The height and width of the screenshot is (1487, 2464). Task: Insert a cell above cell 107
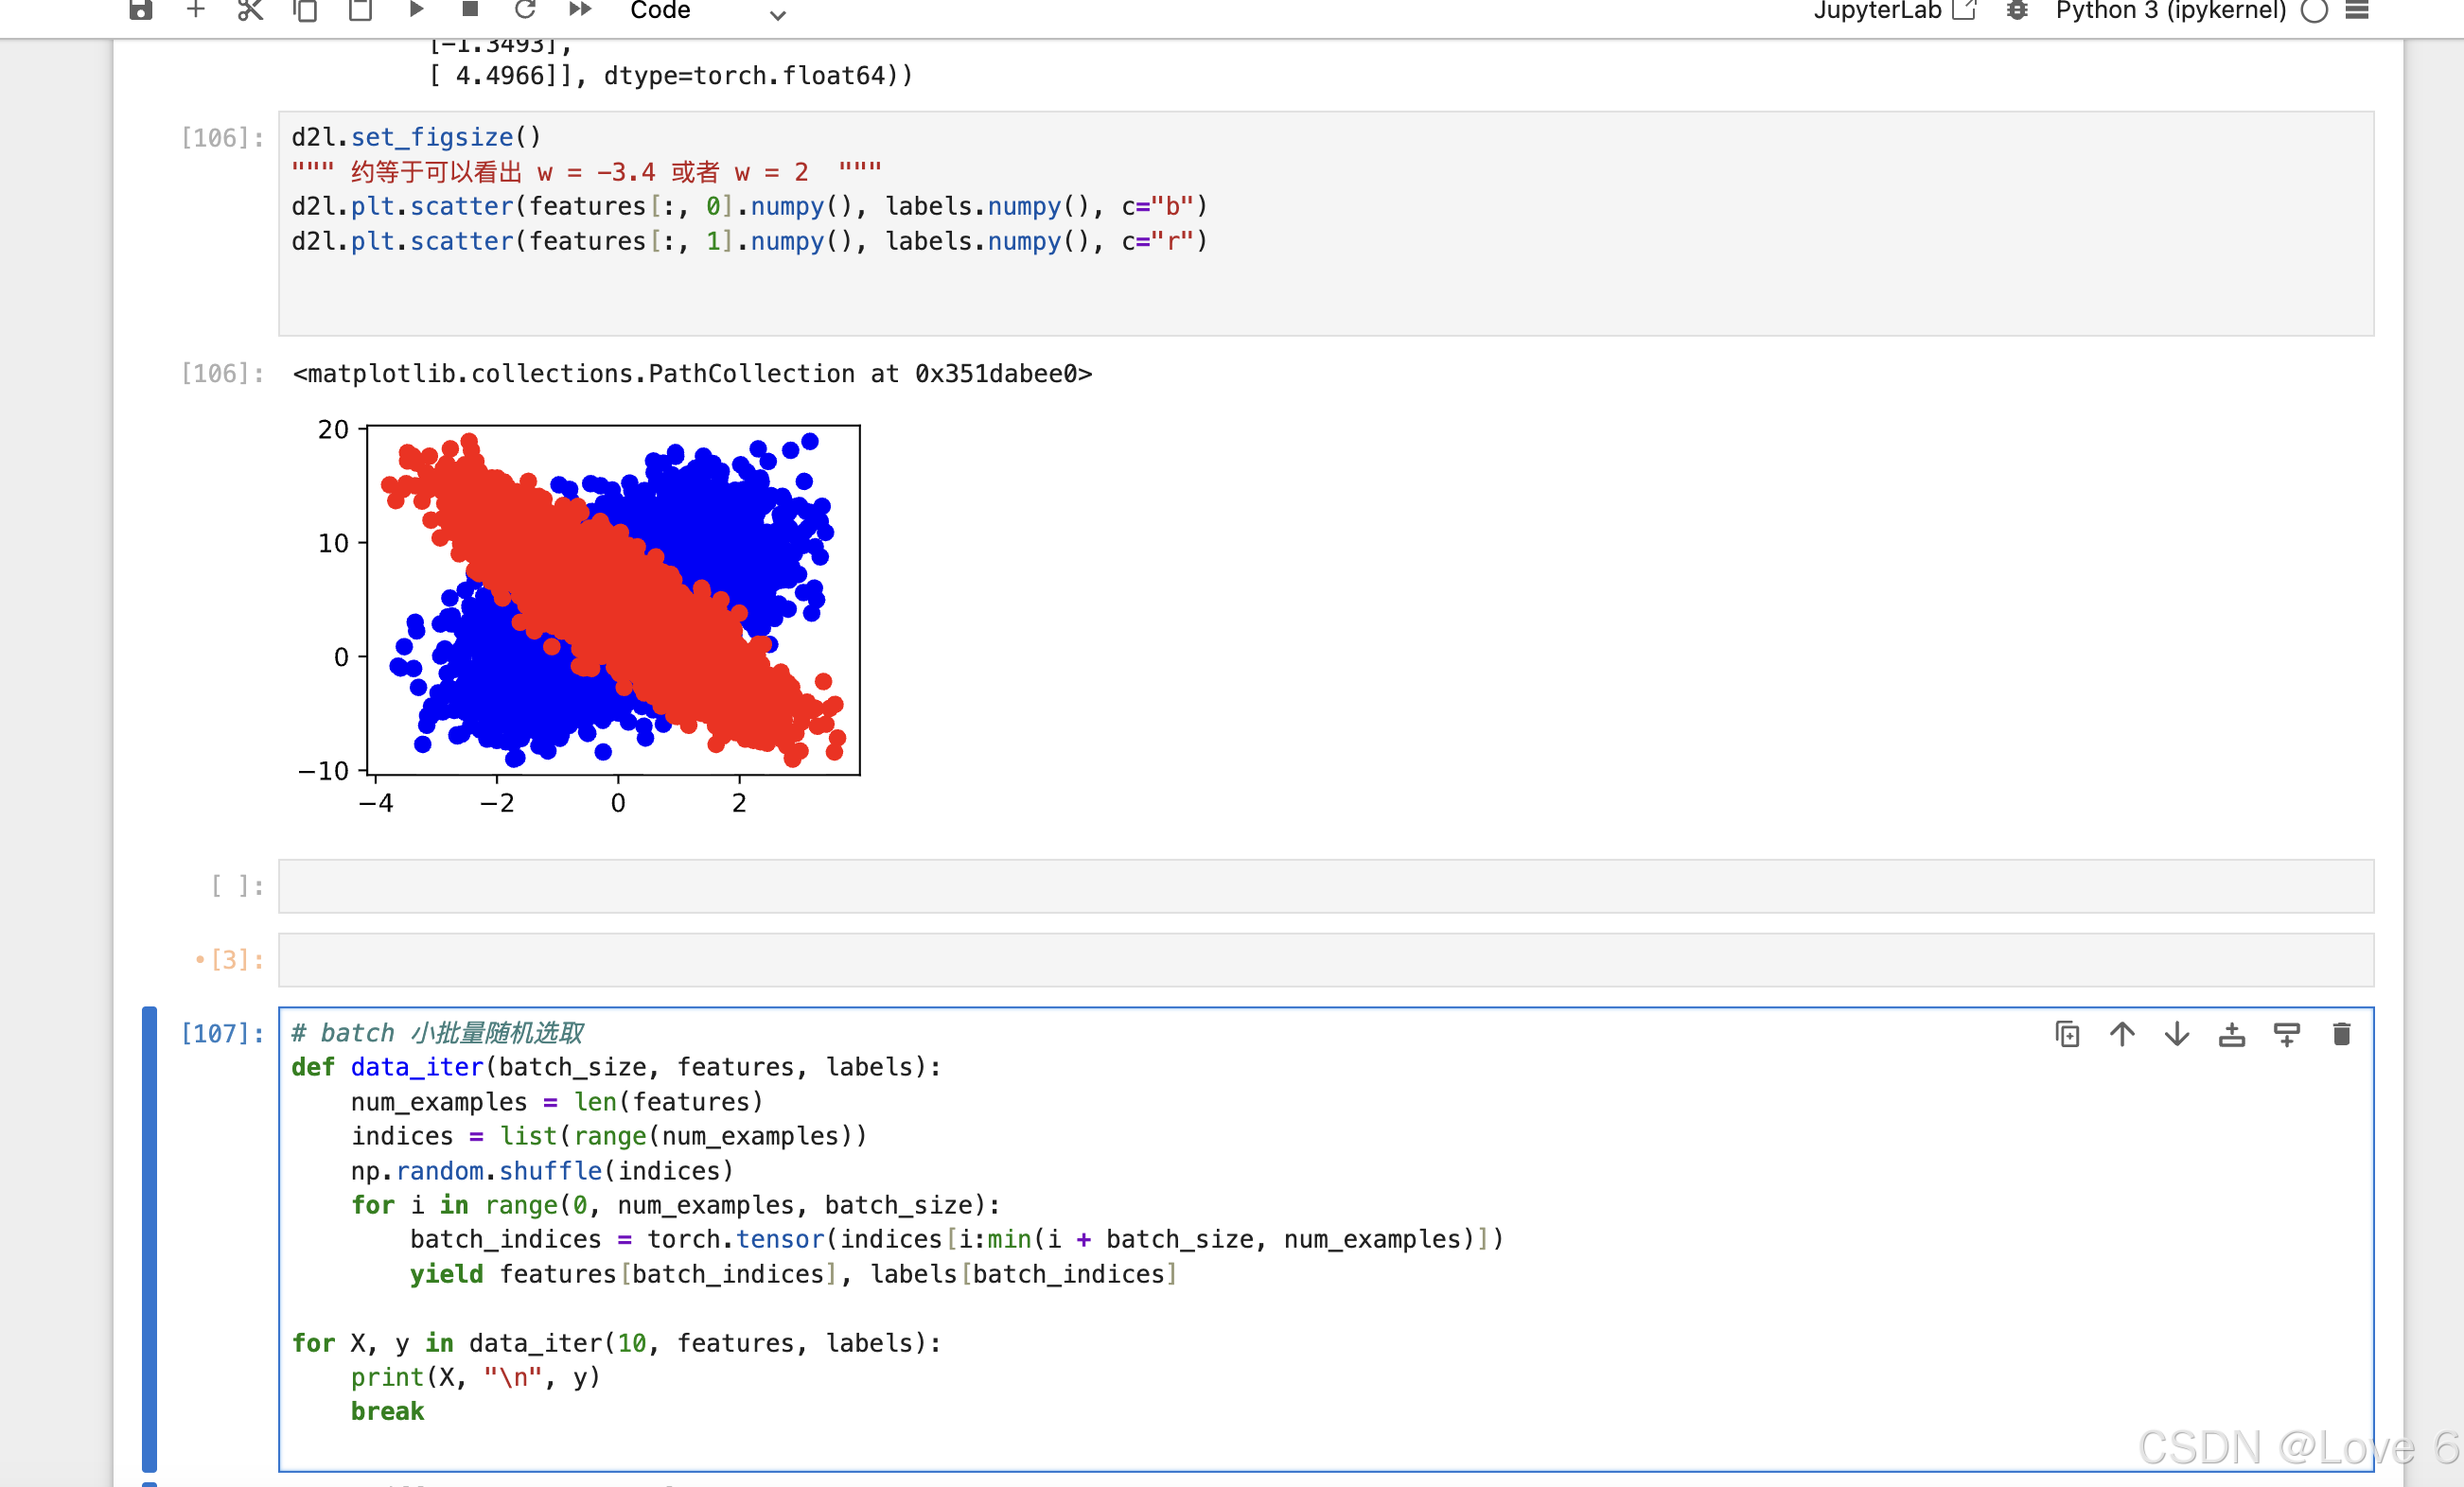tap(2232, 1034)
